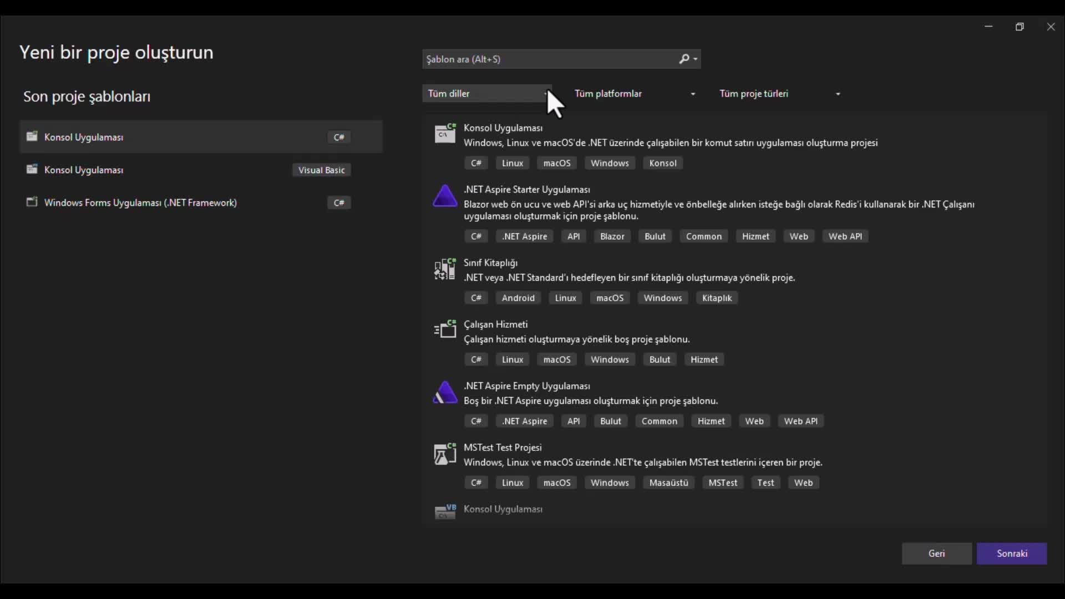Click the MSTest Test Projesi icon

pyautogui.click(x=445, y=454)
